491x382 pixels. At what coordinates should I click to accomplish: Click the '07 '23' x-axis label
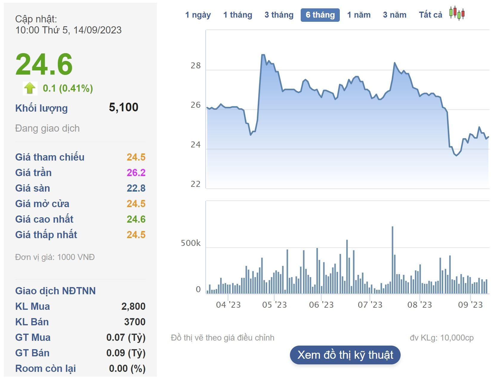370,305
